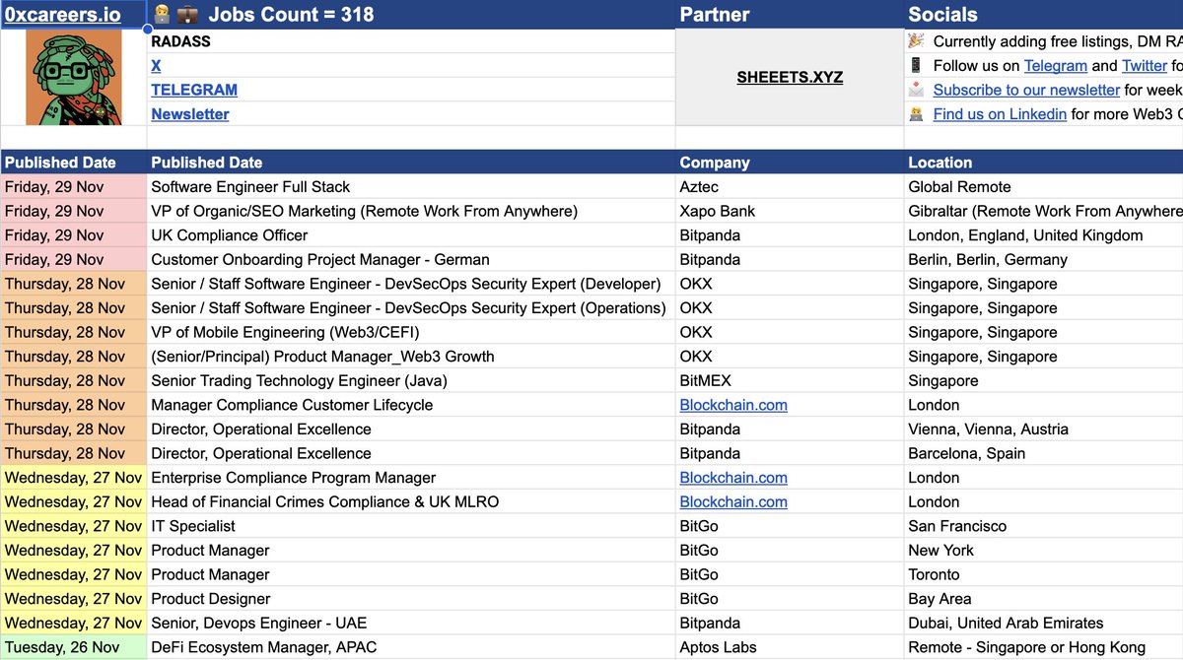The height and width of the screenshot is (660, 1183).
Task: Select VP of Organic/SEO Marketing cell
Action: (411, 211)
